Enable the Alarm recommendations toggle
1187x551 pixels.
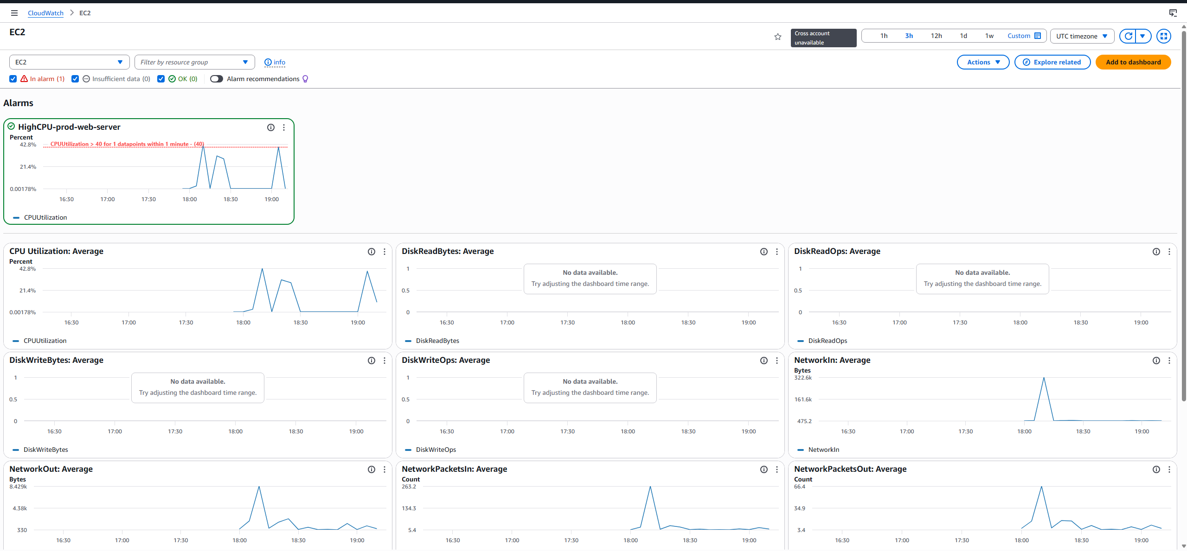[216, 79]
